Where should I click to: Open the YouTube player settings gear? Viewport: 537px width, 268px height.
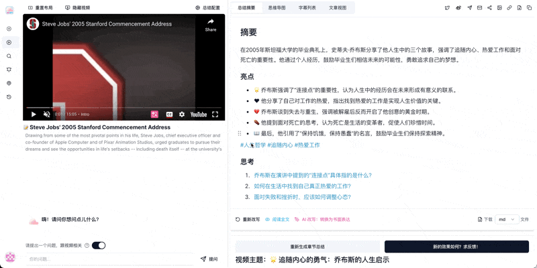point(181,115)
